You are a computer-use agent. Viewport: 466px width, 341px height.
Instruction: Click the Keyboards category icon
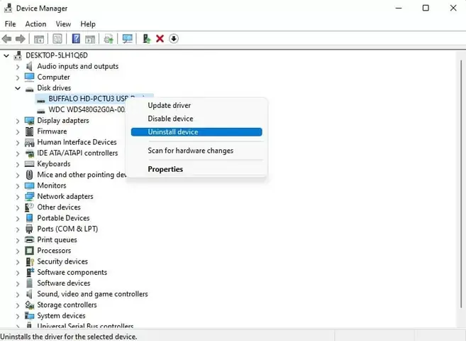click(29, 163)
